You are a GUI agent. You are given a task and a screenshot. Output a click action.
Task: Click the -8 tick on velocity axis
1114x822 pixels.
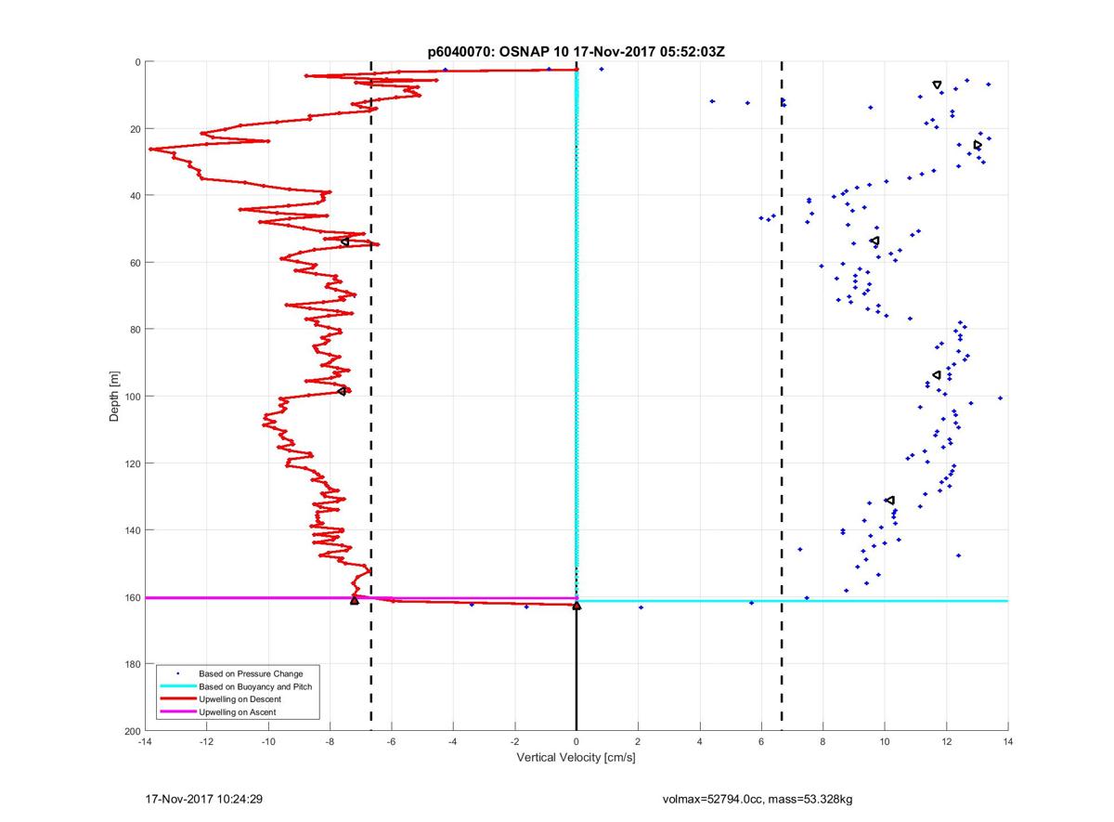330,742
